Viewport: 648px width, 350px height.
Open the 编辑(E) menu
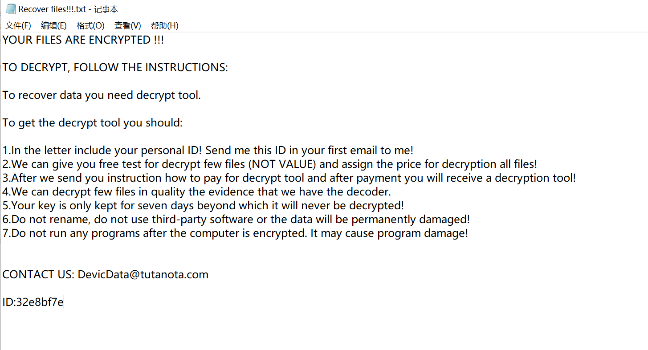[54, 25]
